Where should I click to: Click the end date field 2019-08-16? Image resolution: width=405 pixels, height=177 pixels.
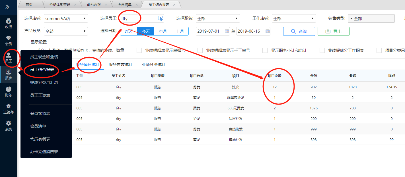(x=253, y=31)
